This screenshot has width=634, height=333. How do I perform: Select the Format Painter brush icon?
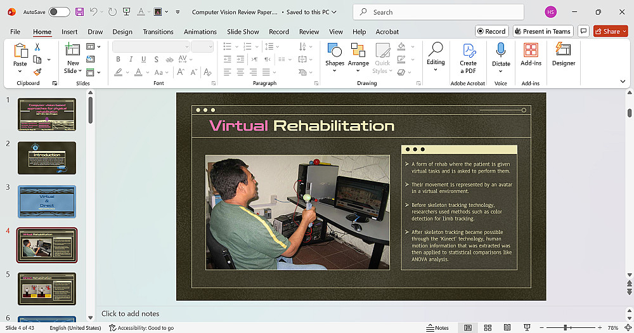click(37, 72)
